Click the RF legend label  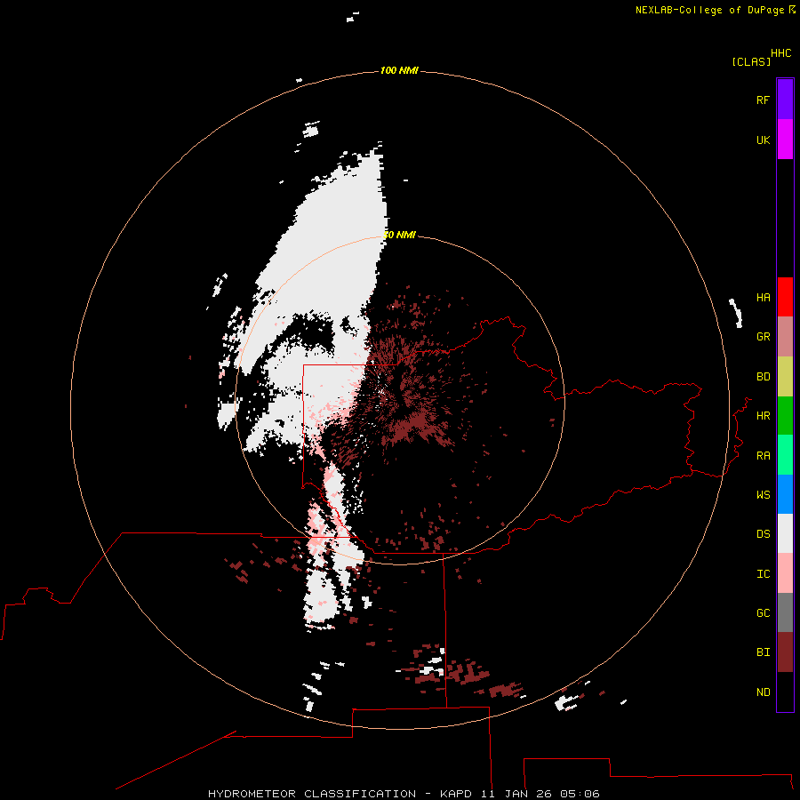[763, 100]
